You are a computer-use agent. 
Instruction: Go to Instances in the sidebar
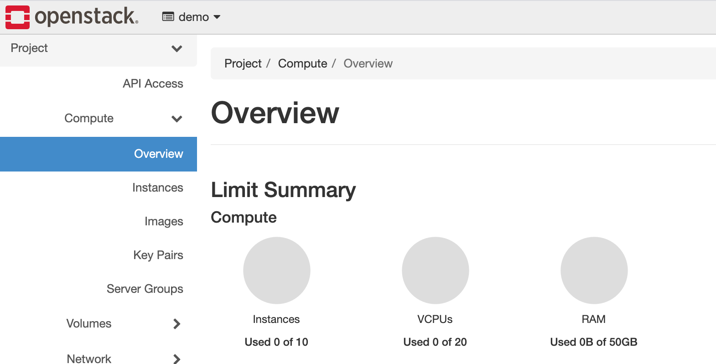tap(157, 187)
